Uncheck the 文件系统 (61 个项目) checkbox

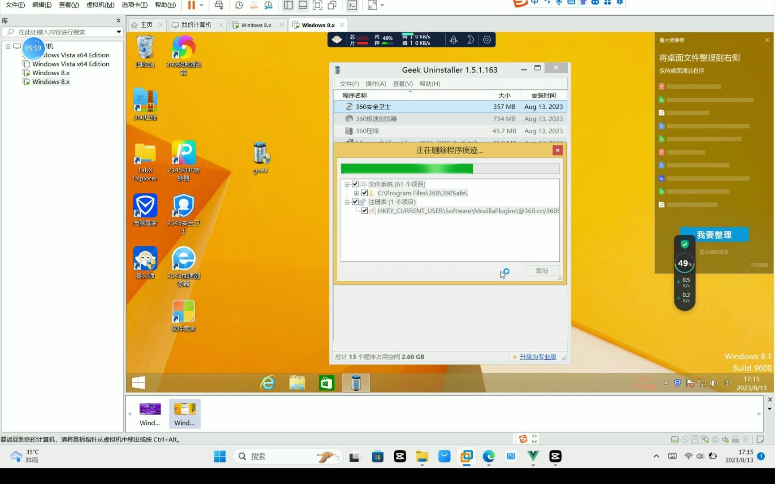tap(355, 184)
